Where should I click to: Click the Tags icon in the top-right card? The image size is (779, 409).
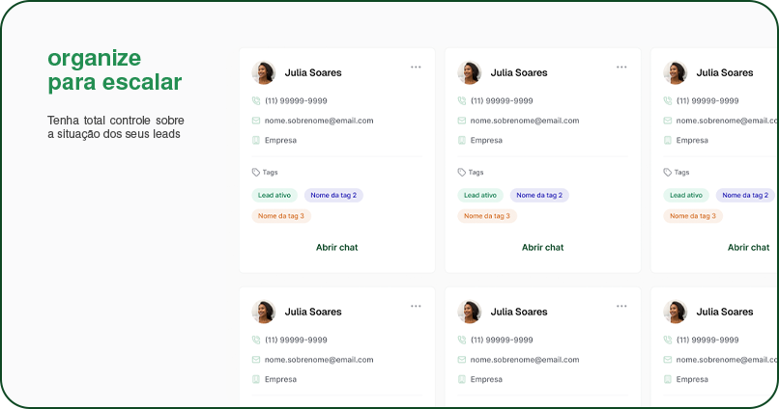[668, 173]
